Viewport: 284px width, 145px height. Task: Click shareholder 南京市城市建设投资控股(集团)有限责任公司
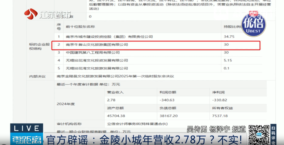coord(109,37)
